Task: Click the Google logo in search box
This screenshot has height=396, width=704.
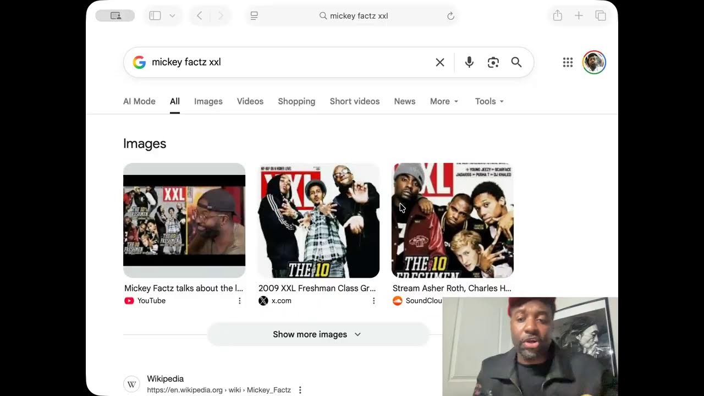Action: (139, 62)
